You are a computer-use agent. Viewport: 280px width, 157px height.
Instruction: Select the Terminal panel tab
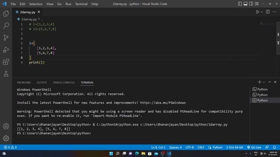click(87, 82)
